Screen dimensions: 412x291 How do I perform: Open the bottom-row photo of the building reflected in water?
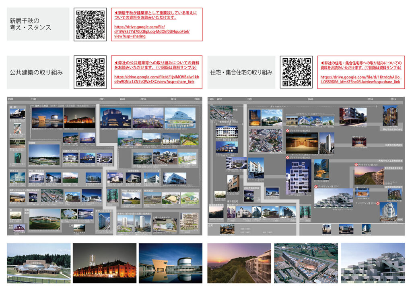[x=171, y=263]
